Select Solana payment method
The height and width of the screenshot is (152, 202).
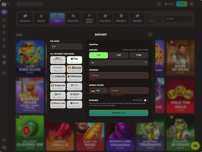(x=75, y=104)
